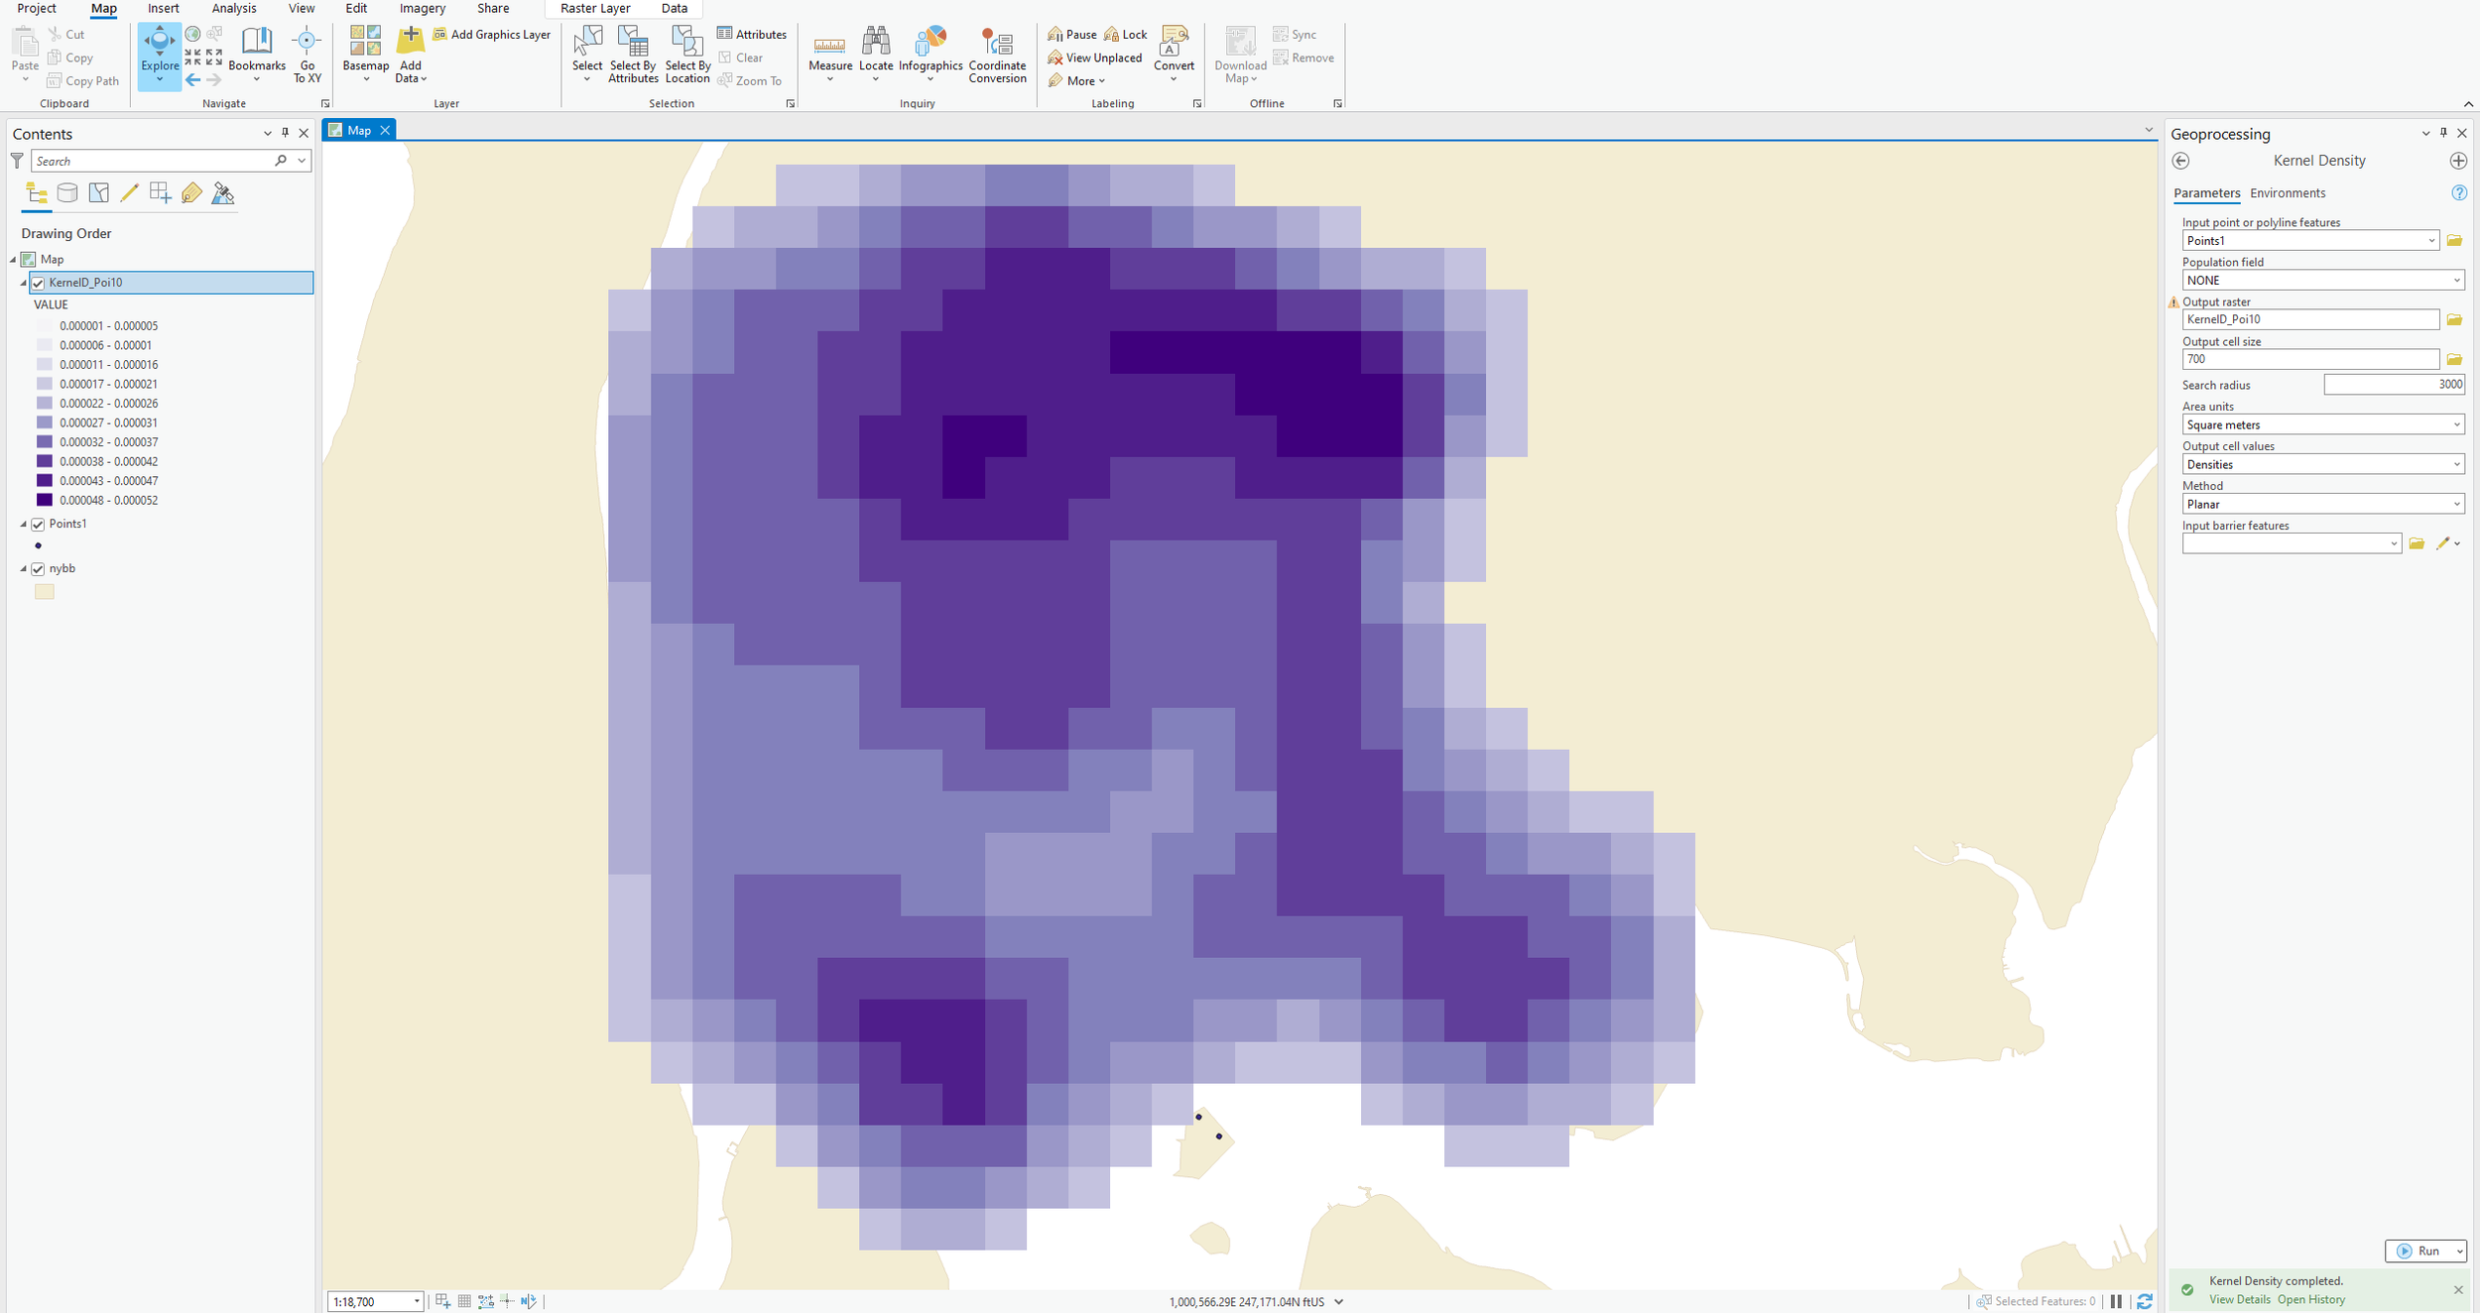Viewport: 2480px width, 1313px height.
Task: Enable Pause labeling
Action: [1071, 33]
